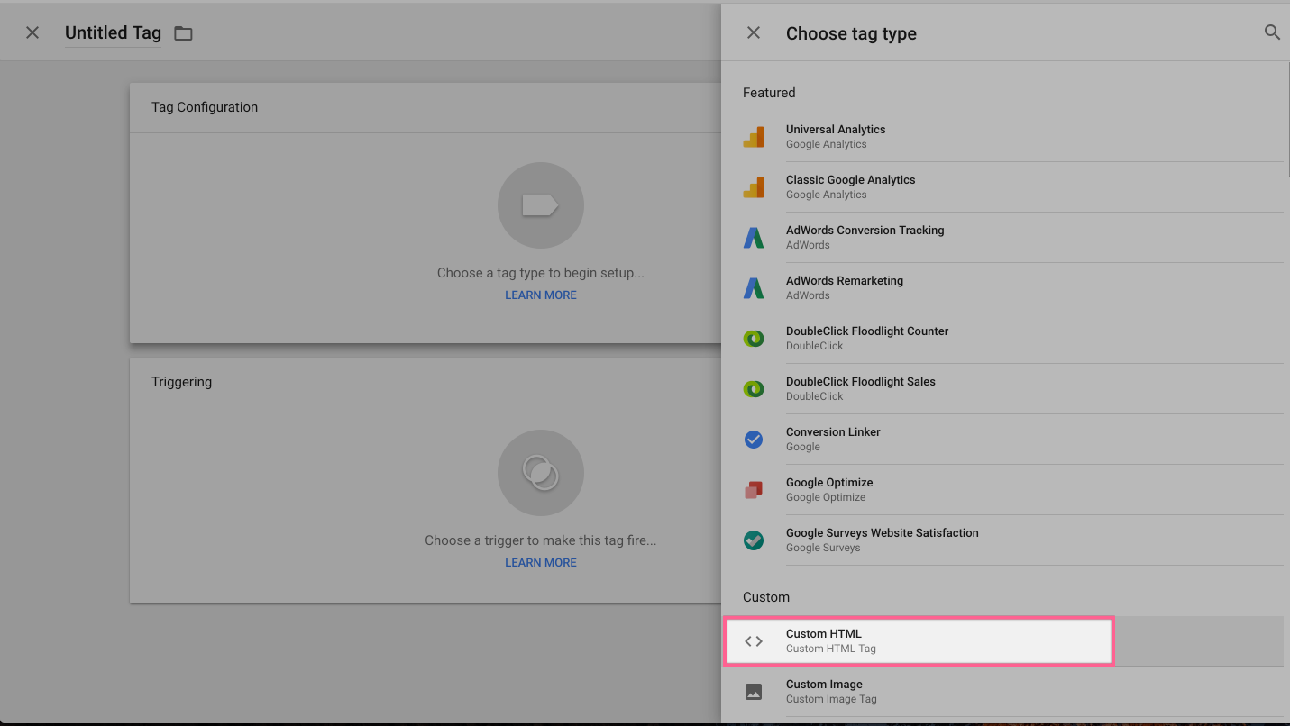Viewport: 1290px width, 726px height.
Task: Open LEARN MORE under Triggering
Action: tap(541, 563)
